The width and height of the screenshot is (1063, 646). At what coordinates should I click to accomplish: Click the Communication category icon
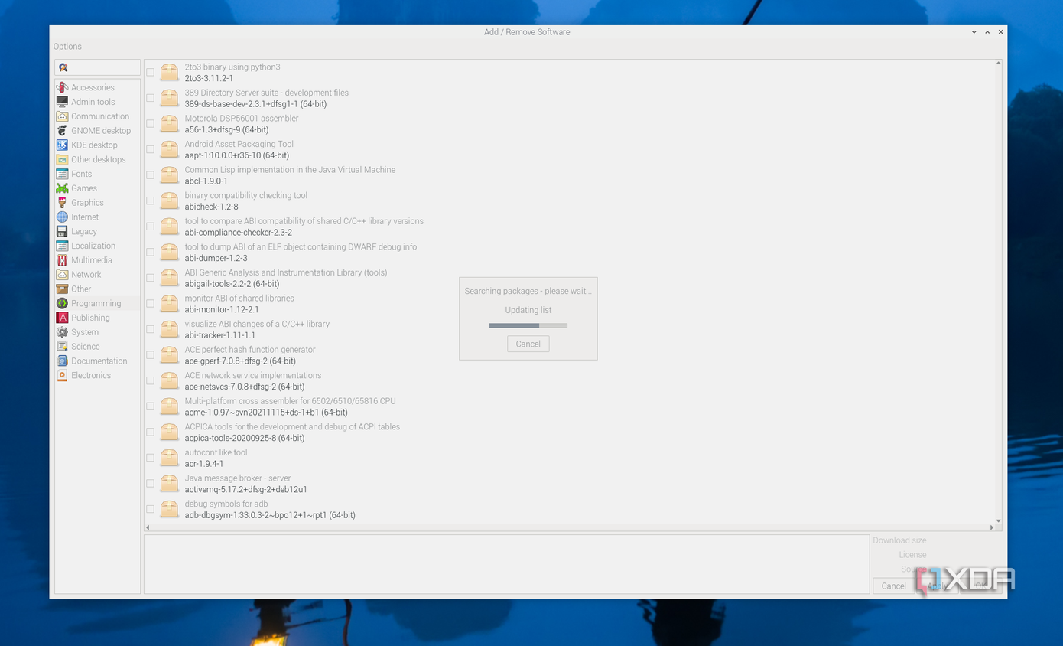62,116
